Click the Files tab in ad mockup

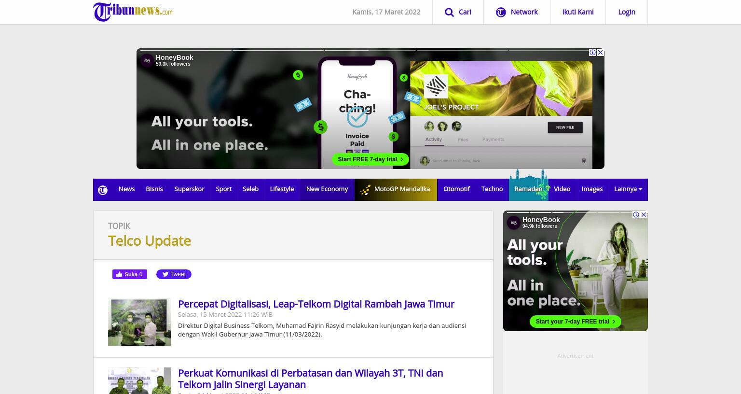click(463, 140)
